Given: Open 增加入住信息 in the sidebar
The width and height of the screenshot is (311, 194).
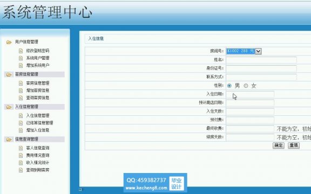Looking at the screenshot, I should click(x=38, y=130).
